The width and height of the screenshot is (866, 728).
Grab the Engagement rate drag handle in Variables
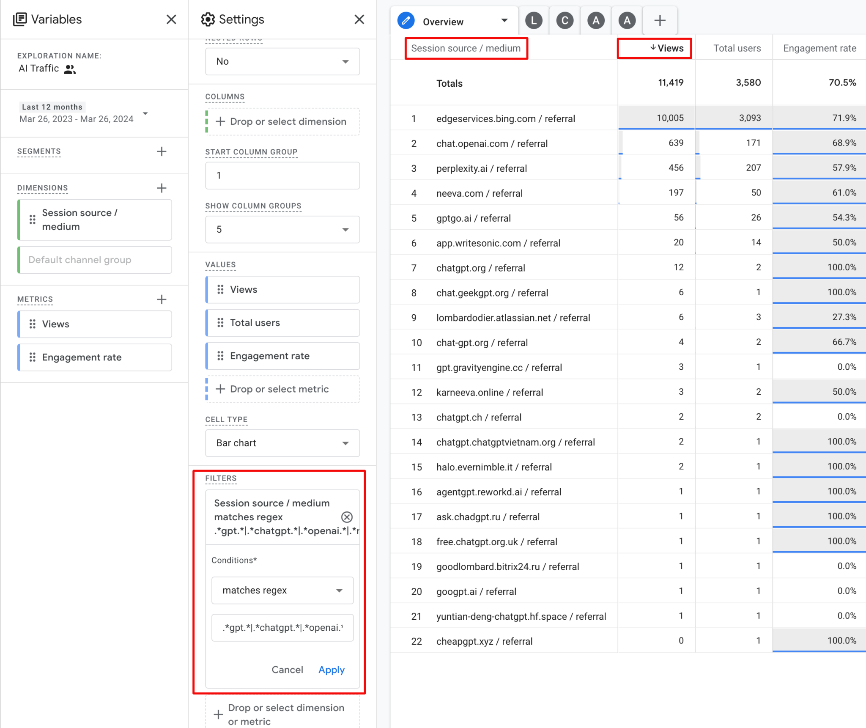click(33, 357)
